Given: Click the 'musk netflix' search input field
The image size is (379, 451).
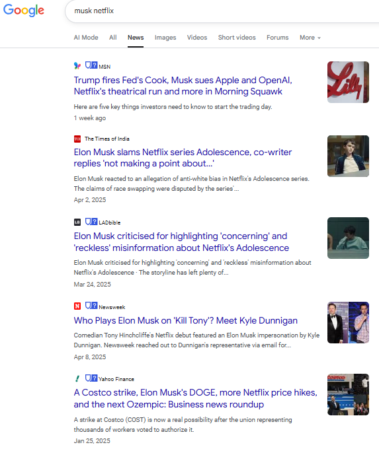Looking at the screenshot, I should tap(222, 11).
